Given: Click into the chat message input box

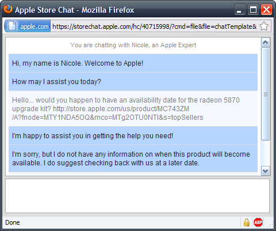Looking at the screenshot, I should coord(137,196).
